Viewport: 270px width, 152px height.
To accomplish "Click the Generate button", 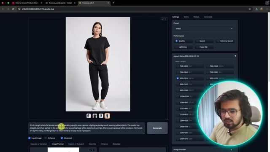I will tap(157, 128).
